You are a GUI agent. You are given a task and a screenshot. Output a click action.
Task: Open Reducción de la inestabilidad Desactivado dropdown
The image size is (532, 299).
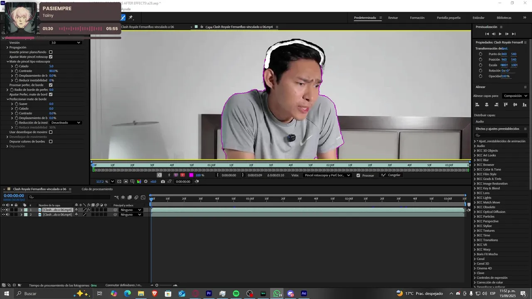pyautogui.click(x=65, y=123)
